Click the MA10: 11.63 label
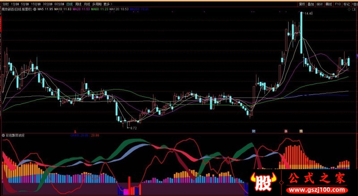This screenshot has height=196, width=358. [x=63, y=9]
